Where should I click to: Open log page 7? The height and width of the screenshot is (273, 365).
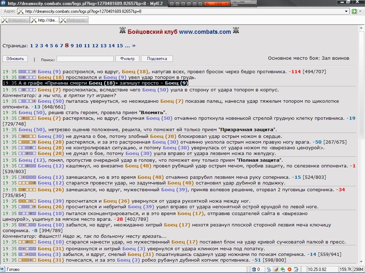tap(61, 46)
